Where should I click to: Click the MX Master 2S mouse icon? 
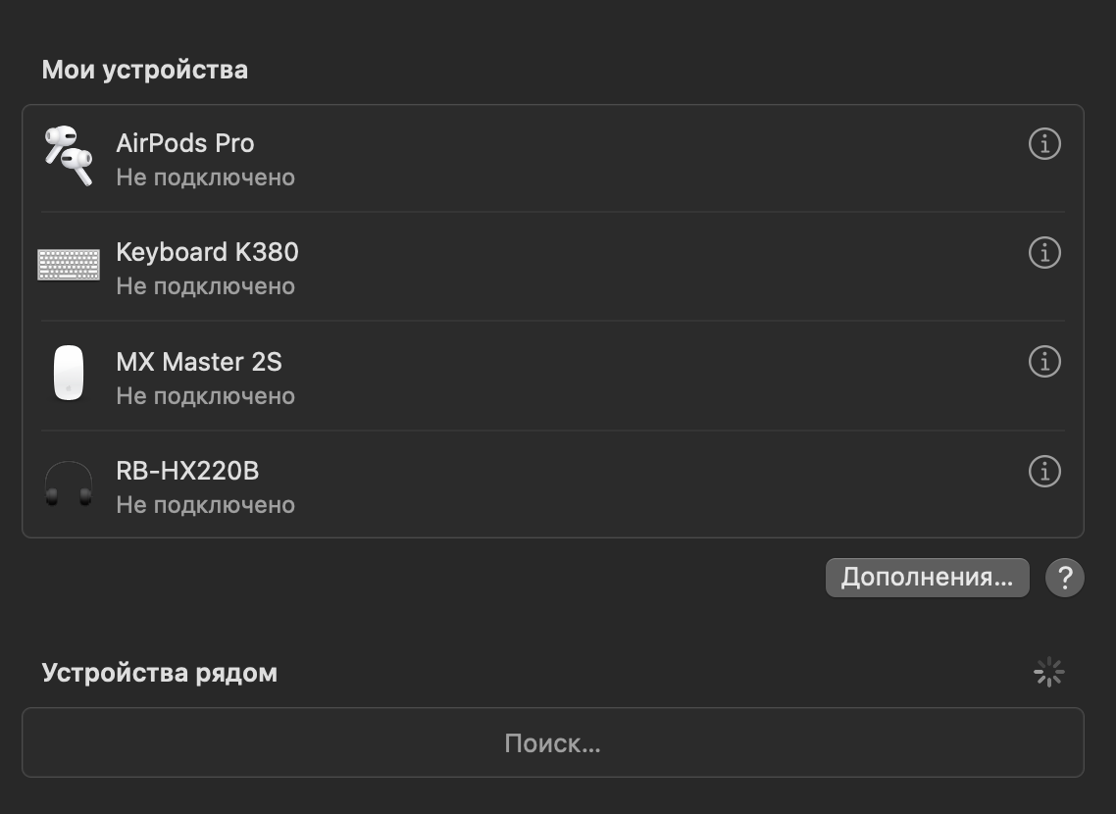point(69,374)
